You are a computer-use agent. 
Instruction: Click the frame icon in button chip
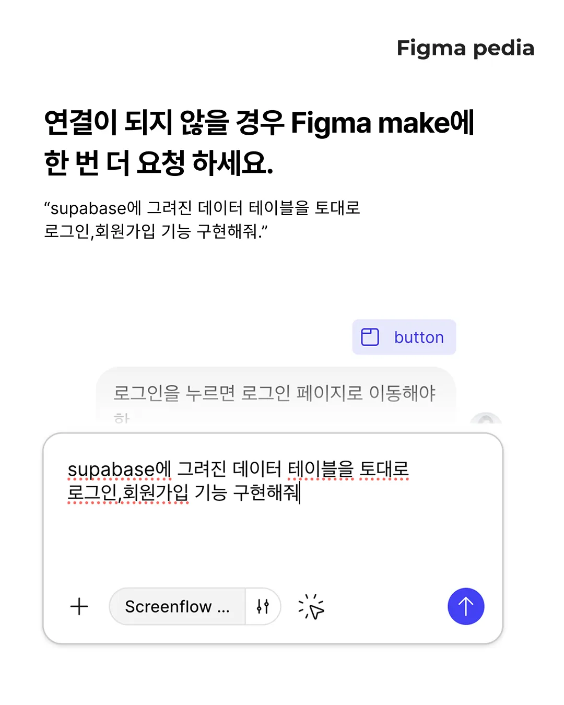[x=370, y=337]
